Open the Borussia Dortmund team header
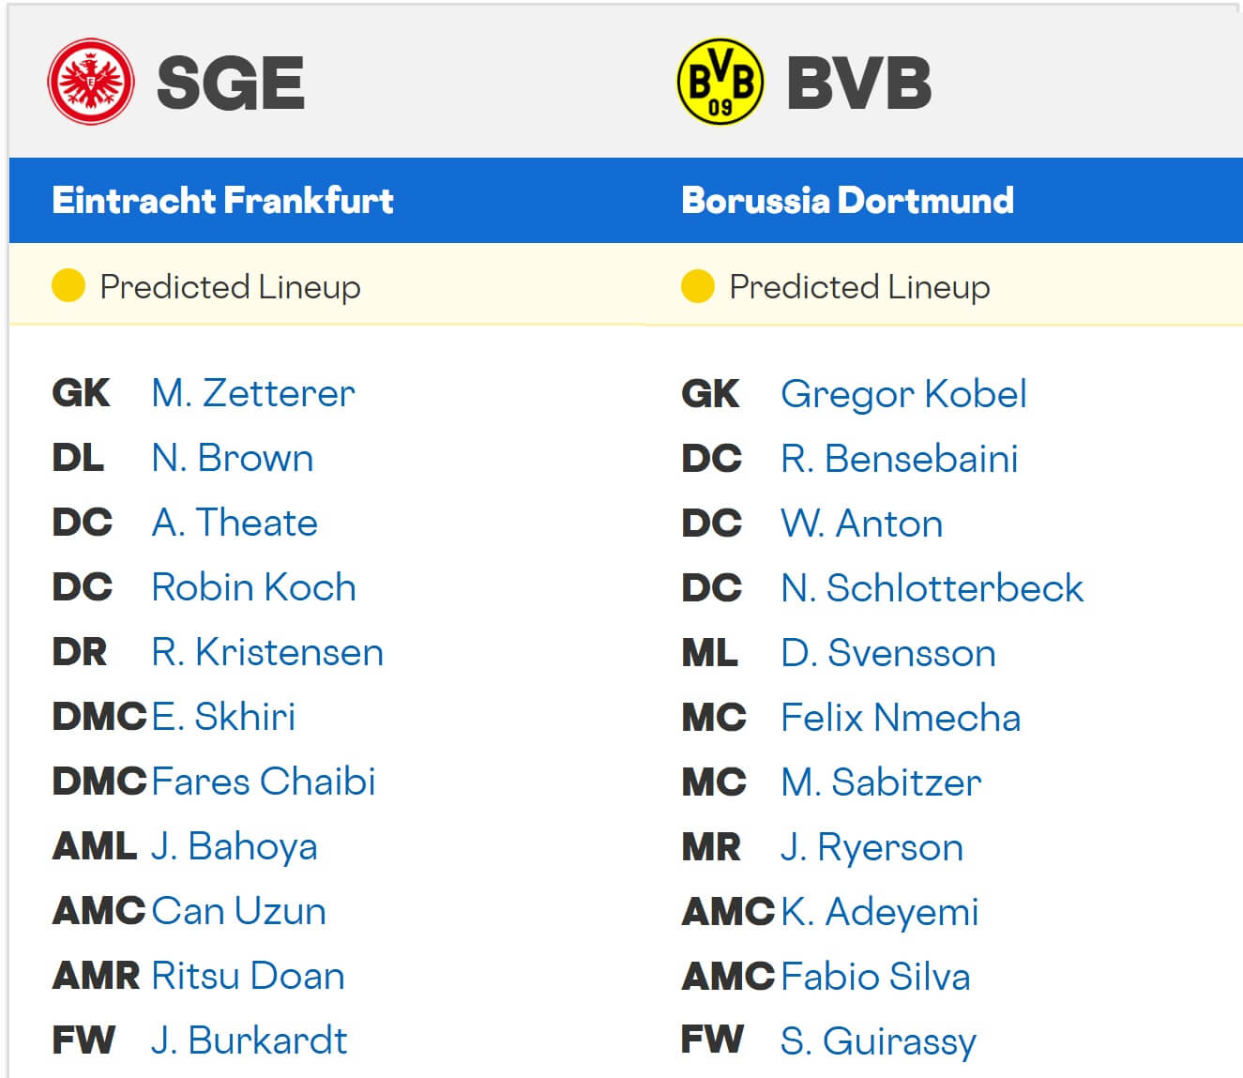The width and height of the screenshot is (1243, 1078). (847, 201)
